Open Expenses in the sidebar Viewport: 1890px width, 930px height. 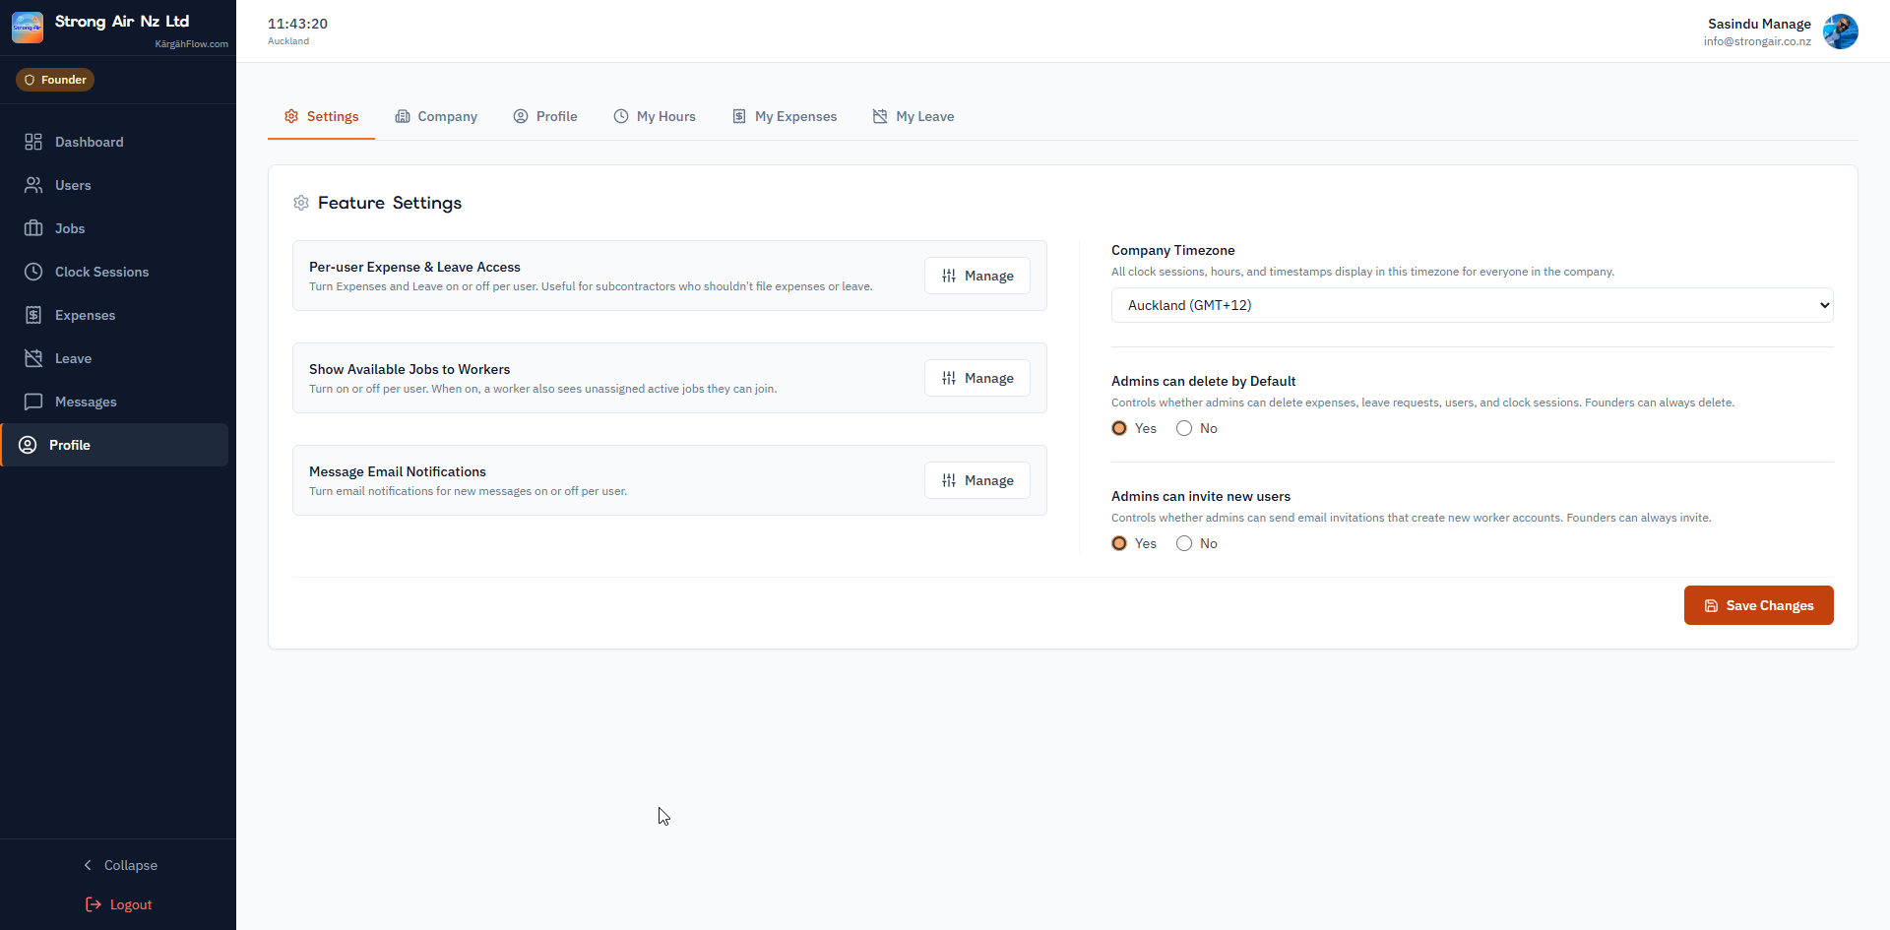pos(114,315)
